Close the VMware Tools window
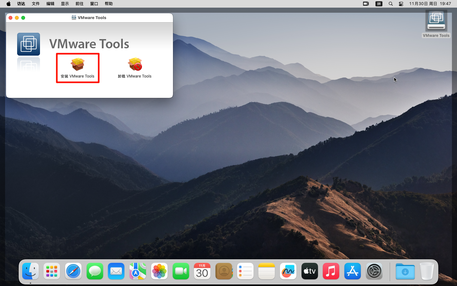The width and height of the screenshot is (457, 286). click(10, 18)
